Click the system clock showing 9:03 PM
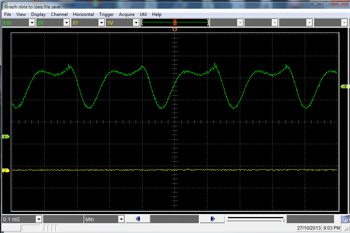The height and width of the screenshot is (233, 350). coord(332,228)
